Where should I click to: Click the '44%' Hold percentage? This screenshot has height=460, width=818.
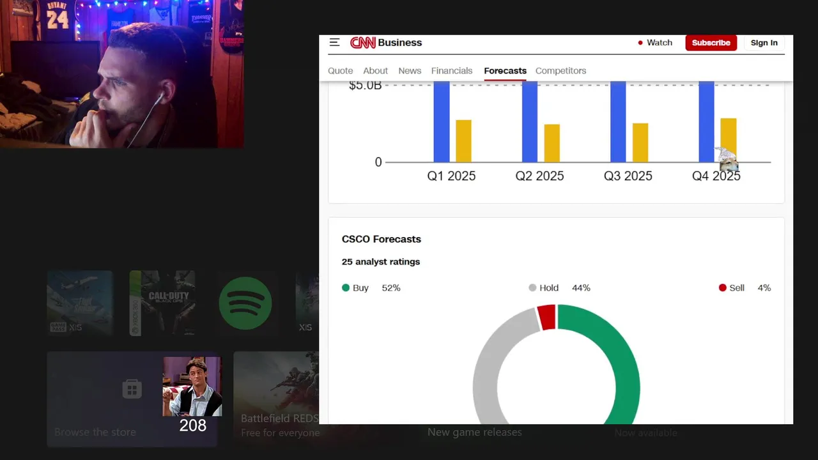coord(581,288)
